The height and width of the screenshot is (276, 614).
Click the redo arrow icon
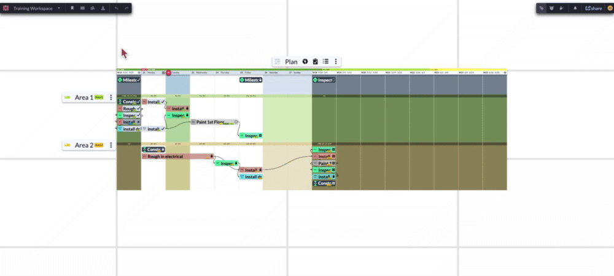pyautogui.click(x=126, y=9)
